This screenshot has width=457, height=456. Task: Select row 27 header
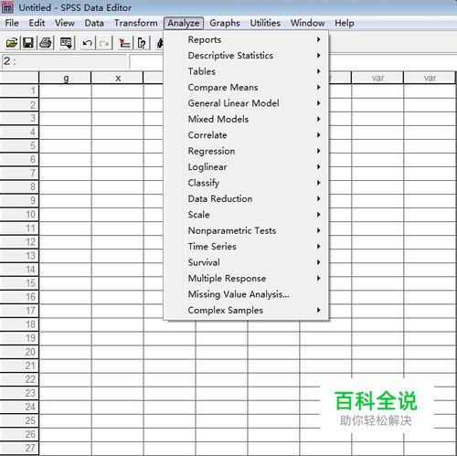(19, 448)
